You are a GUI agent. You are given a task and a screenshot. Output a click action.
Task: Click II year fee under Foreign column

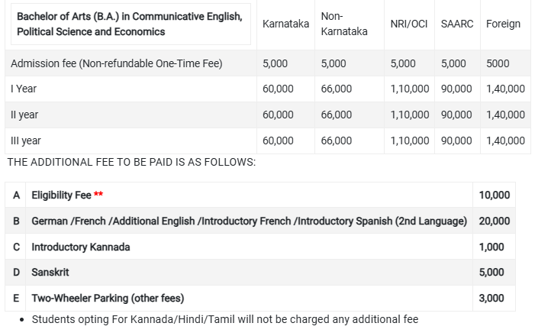point(505,115)
